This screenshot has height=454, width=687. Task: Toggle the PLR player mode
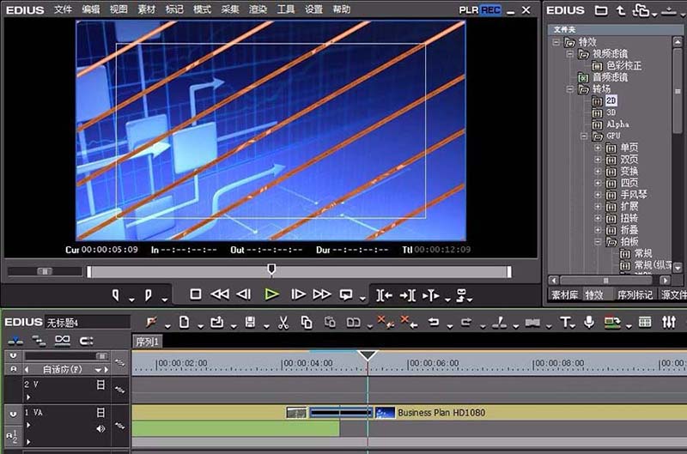coord(468,10)
